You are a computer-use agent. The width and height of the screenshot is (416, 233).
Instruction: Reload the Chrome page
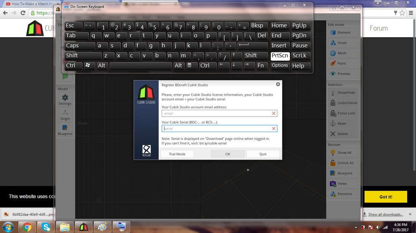(x=23, y=13)
